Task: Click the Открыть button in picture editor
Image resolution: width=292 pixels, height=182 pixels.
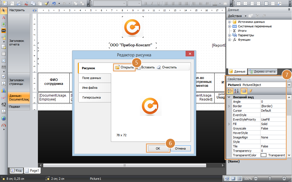Action: tap(125, 67)
